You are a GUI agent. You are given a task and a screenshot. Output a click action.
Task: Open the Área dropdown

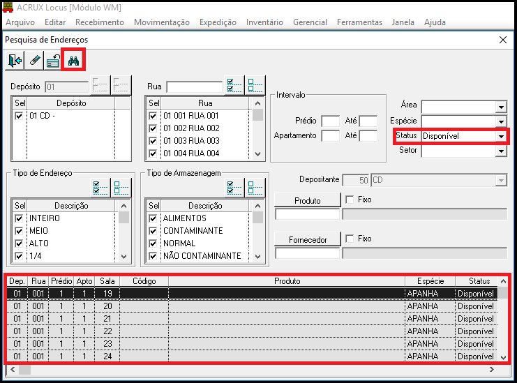501,107
